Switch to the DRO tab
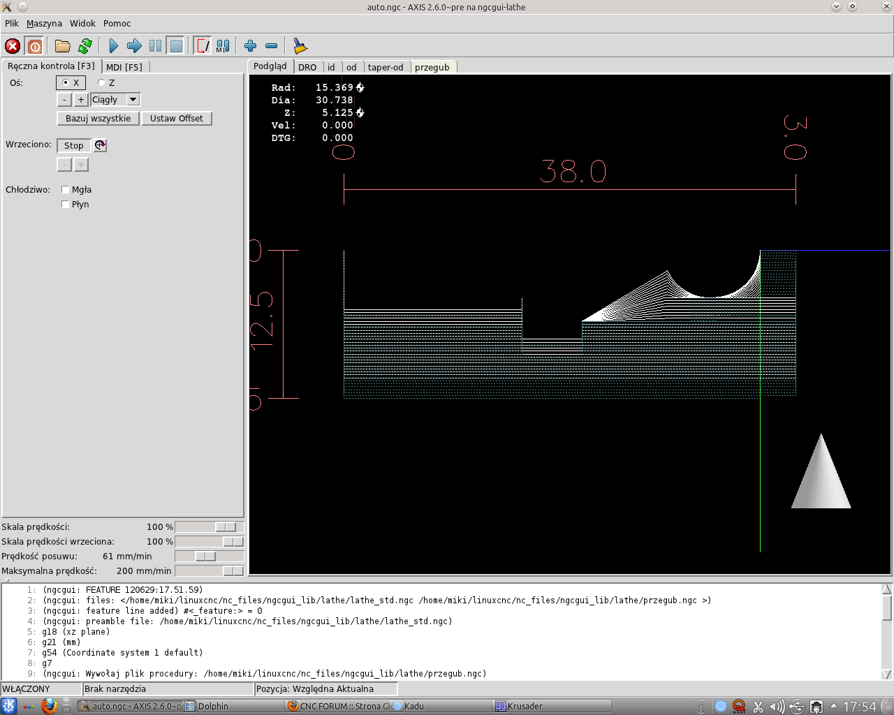The height and width of the screenshot is (715, 894). click(307, 67)
